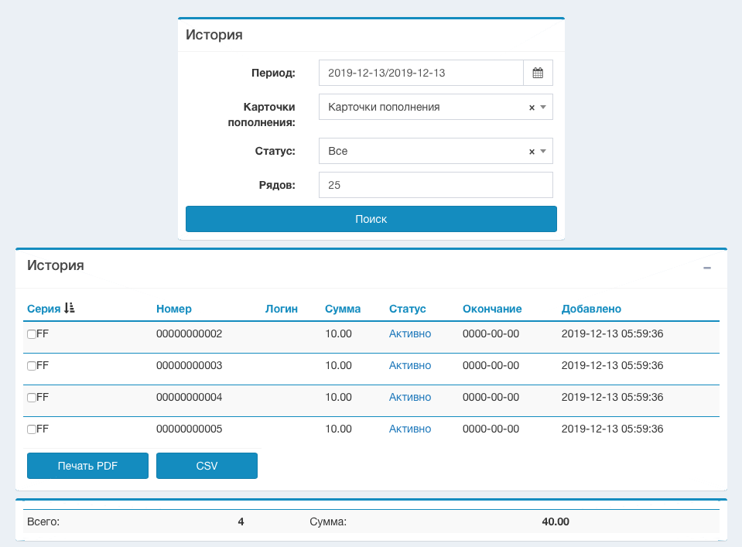Focus the Рядов input field
This screenshot has width=742, height=547.
coord(436,186)
